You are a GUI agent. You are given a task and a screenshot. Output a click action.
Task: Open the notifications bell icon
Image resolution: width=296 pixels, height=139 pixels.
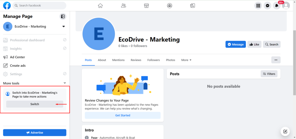[x=277, y=6]
